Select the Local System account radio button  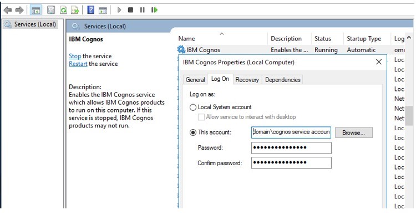pyautogui.click(x=193, y=108)
